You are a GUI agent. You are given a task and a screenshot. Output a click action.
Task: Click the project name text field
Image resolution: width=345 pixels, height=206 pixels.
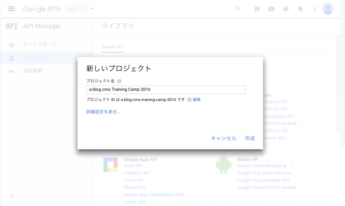point(166,89)
